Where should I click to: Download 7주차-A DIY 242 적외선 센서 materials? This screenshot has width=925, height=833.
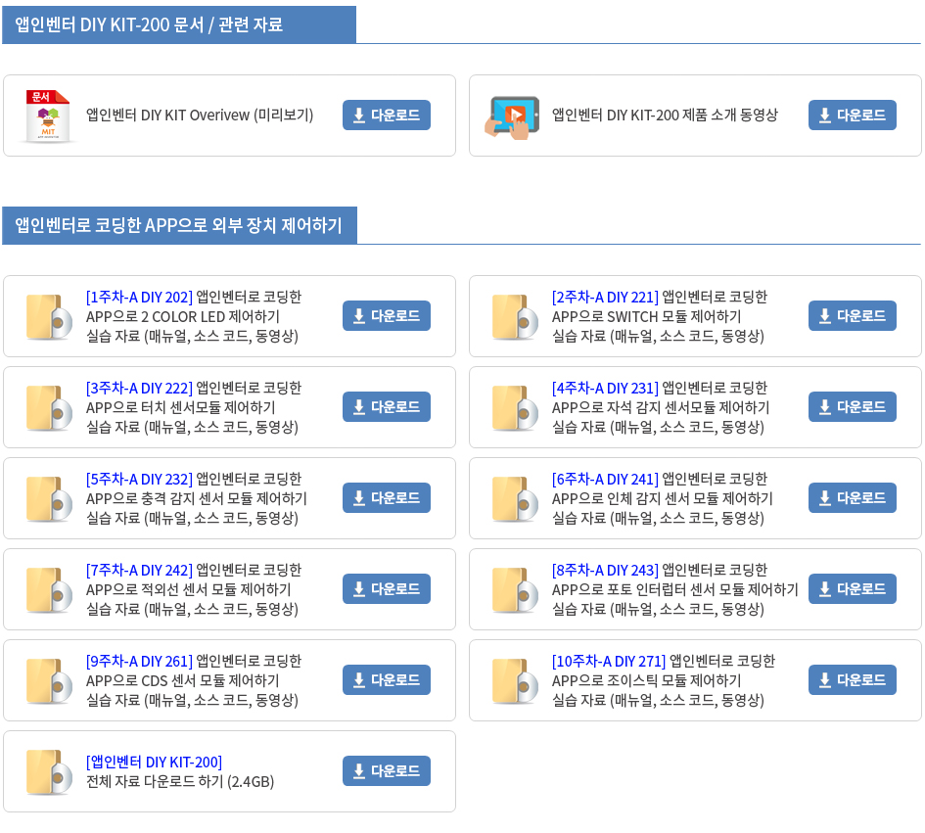coord(387,588)
